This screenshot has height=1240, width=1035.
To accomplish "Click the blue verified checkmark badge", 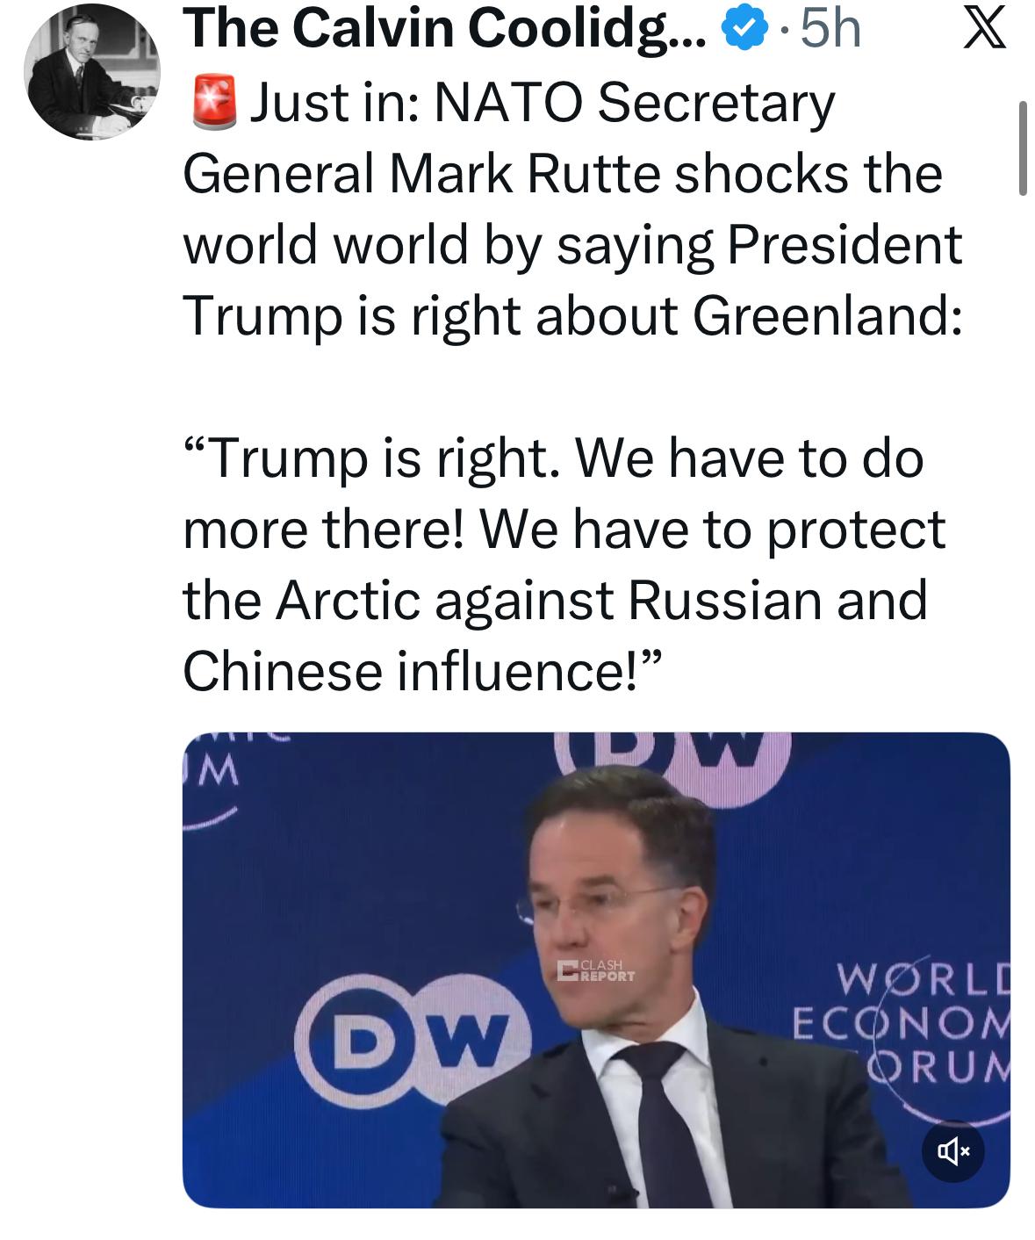I will 742,31.
